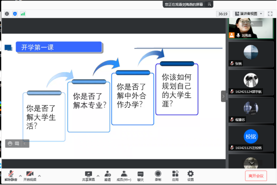Enter full screen with corner brackets icon
This screenshot has height=185, width=277.
pyautogui.click(x=270, y=14)
